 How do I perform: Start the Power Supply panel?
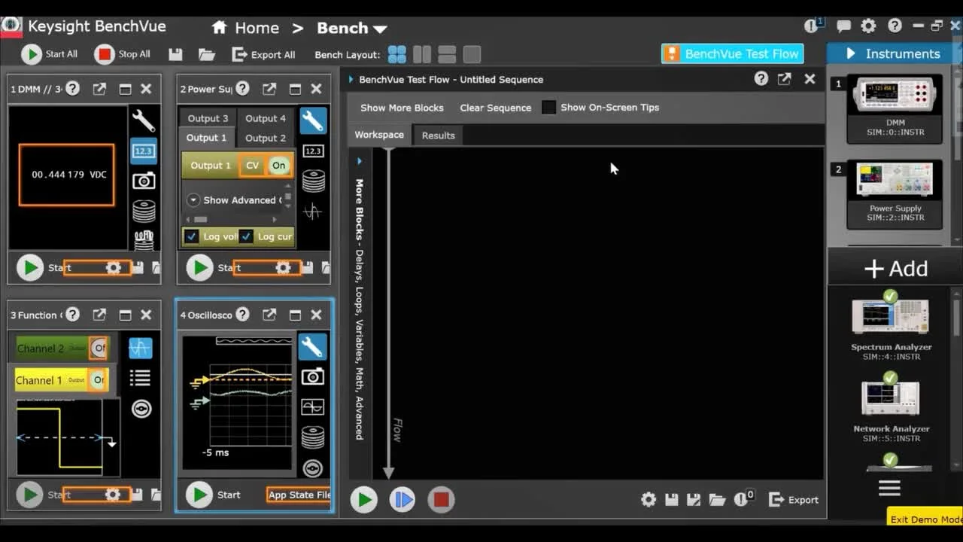pos(199,267)
